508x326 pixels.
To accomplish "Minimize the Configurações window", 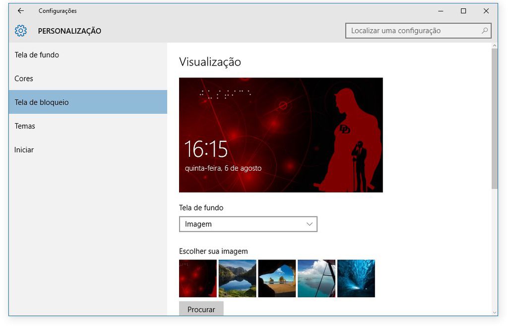I will [441, 11].
